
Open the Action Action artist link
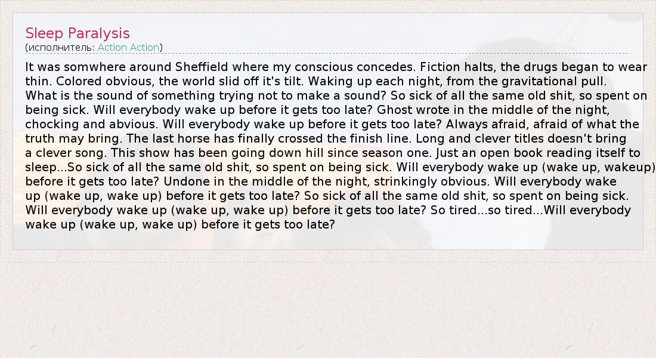click(128, 47)
